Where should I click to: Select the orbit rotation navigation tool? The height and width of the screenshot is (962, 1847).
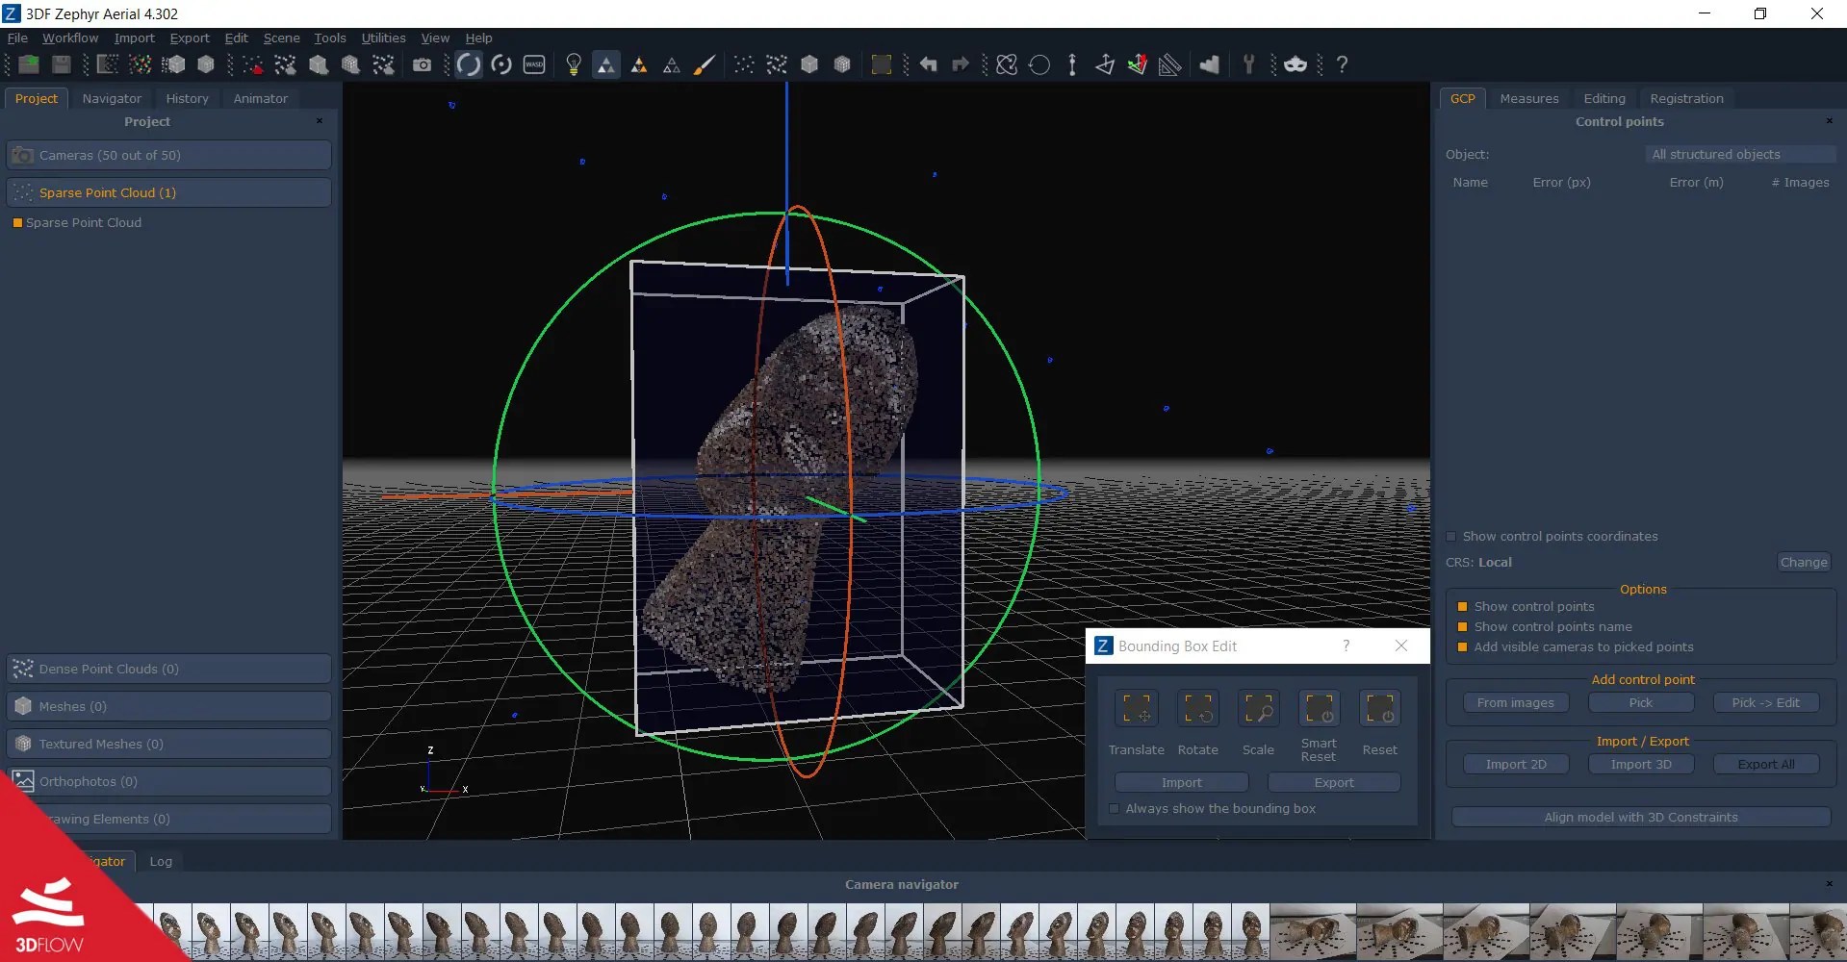[469, 64]
